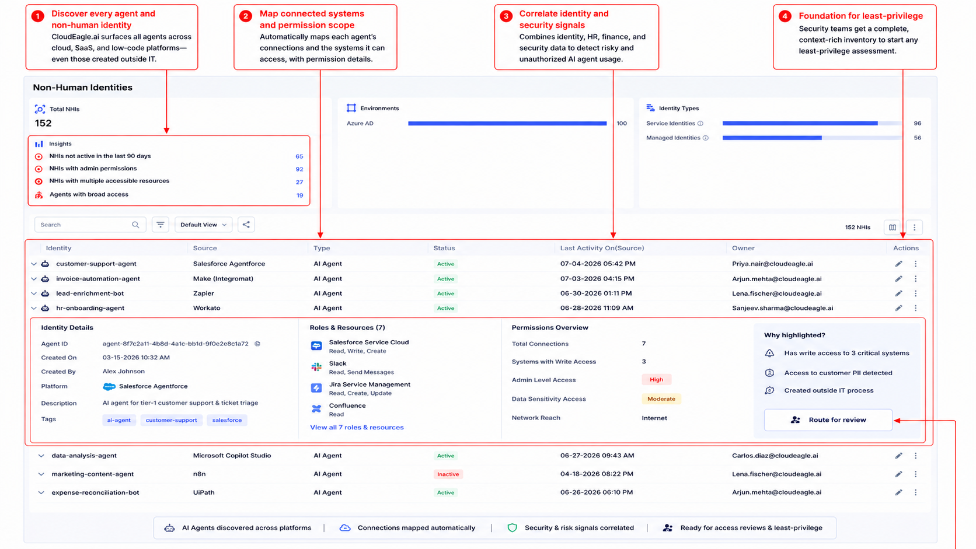Open the Default View dropdown
The height and width of the screenshot is (549, 976).
coord(203,225)
